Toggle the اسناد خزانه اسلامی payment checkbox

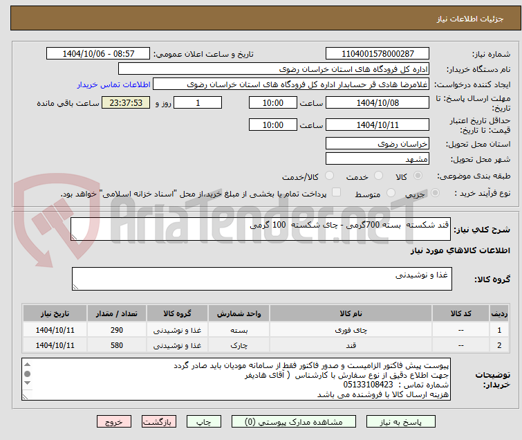click(337, 192)
